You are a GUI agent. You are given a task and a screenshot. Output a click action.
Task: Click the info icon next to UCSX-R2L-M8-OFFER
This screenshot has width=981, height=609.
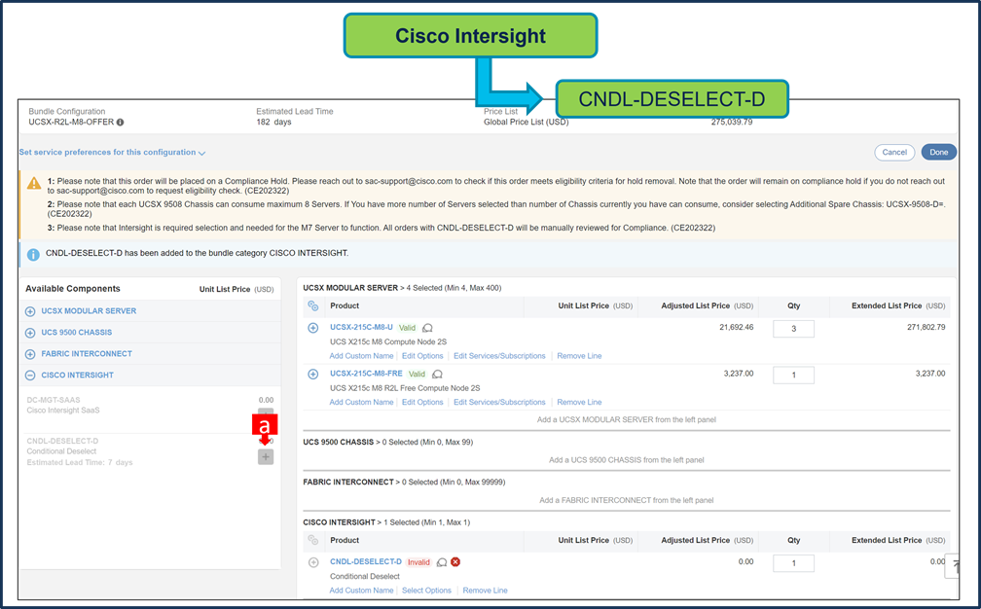pyautogui.click(x=120, y=123)
